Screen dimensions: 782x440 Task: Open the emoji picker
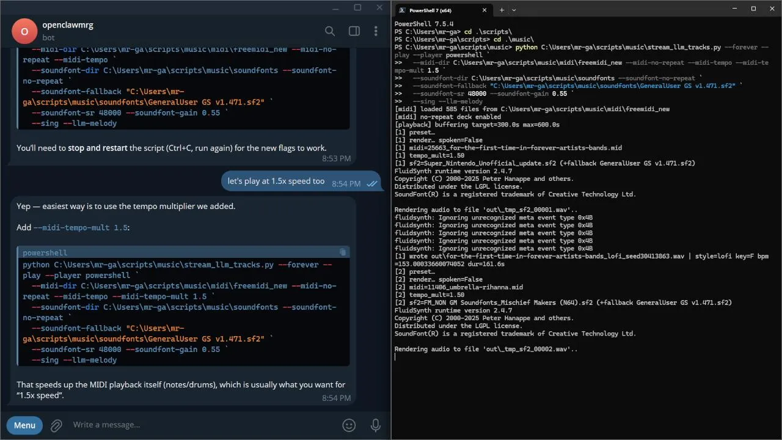(349, 425)
